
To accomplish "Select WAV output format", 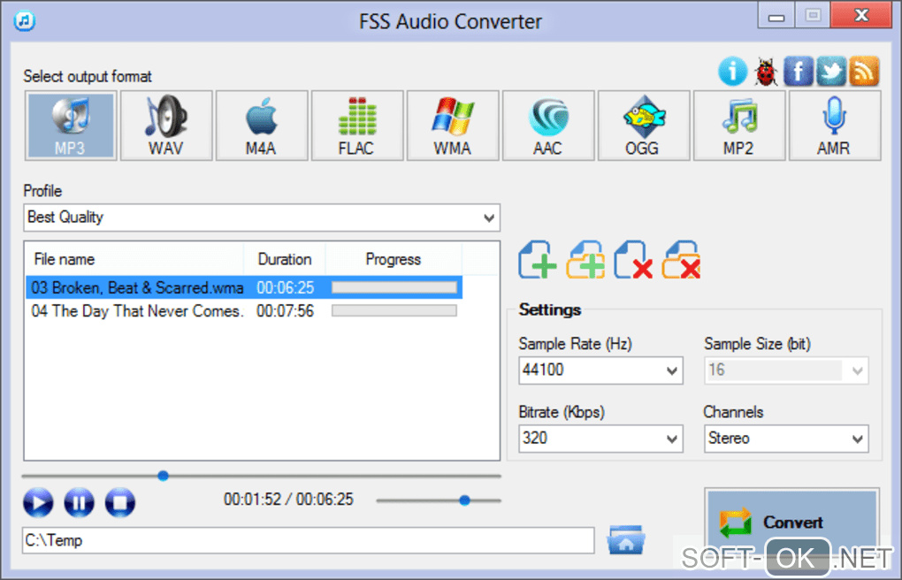I will (166, 126).
